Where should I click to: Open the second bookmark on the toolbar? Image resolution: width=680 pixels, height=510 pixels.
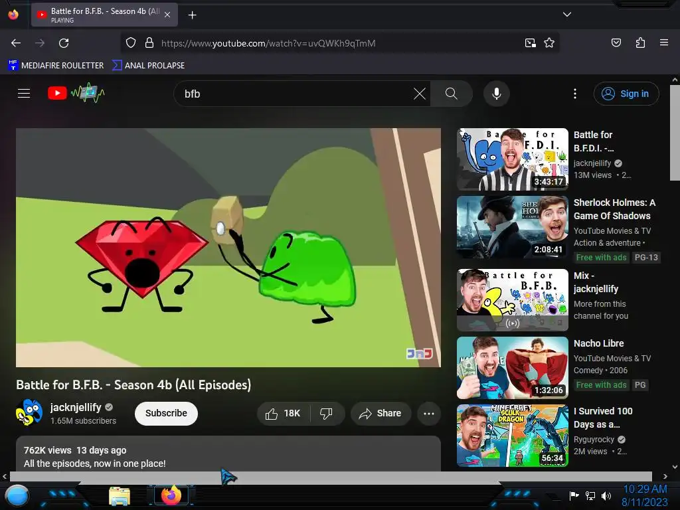(x=148, y=66)
